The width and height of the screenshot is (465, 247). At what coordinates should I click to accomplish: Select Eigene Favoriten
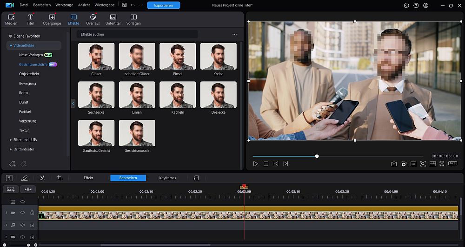(x=27, y=36)
